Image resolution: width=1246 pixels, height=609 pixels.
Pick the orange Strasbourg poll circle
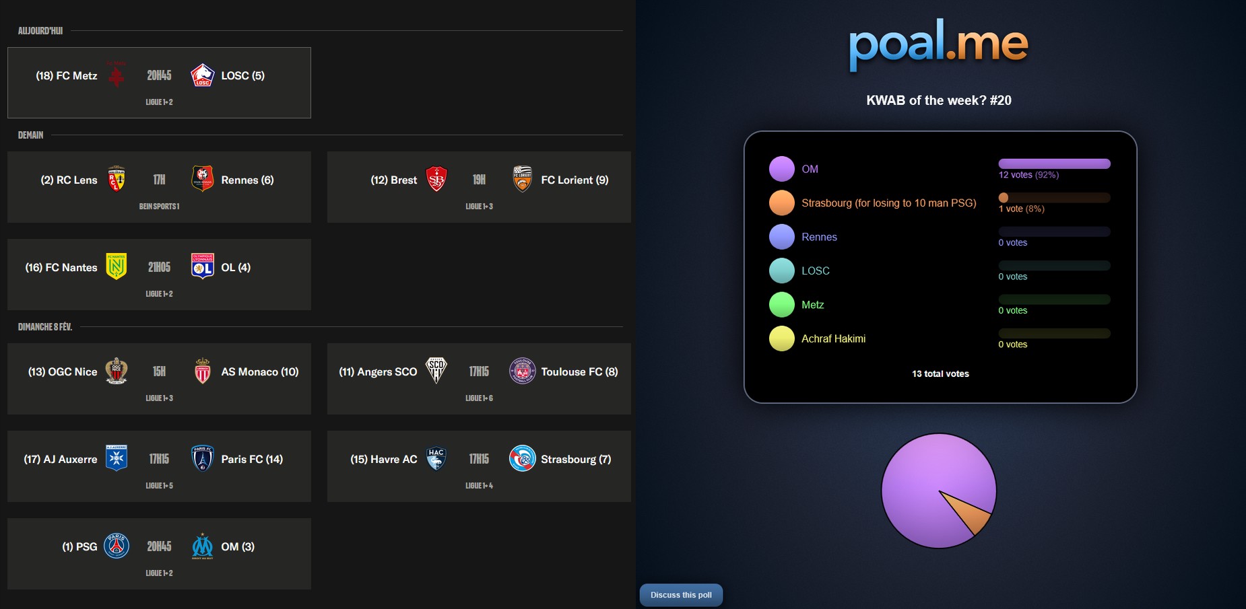coord(782,203)
